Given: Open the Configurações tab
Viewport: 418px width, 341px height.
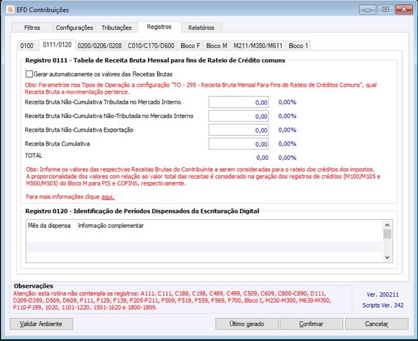Looking at the screenshot, I should click(x=75, y=28).
